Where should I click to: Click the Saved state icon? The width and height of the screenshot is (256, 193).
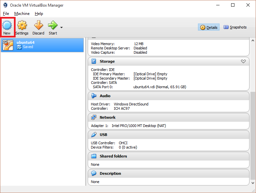coord(19,47)
